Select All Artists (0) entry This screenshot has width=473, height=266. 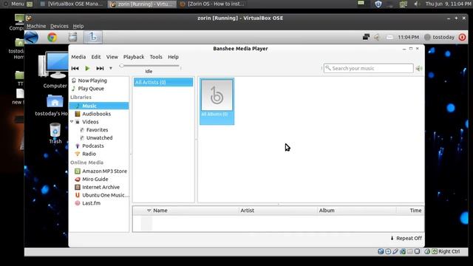tap(163, 82)
